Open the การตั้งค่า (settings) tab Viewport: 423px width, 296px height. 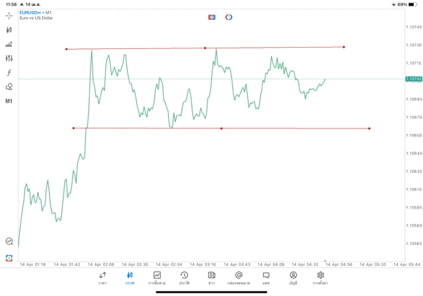[x=321, y=277]
